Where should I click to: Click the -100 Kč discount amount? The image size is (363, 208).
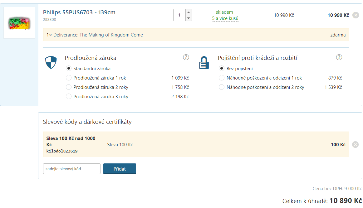pos(337,145)
